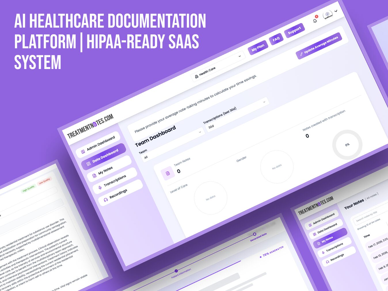This screenshot has width=388, height=291.
Task: Click the 0% transcription progress ring
Action: [x=347, y=145]
